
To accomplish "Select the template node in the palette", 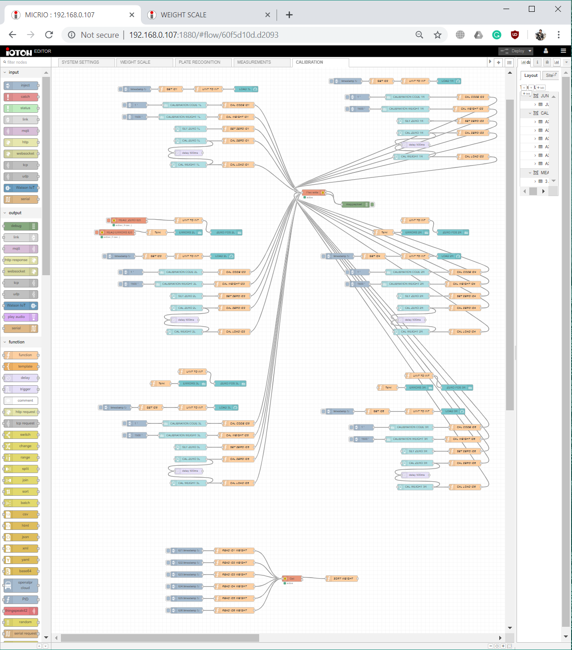I will (21, 367).
